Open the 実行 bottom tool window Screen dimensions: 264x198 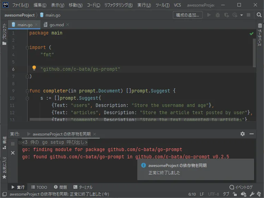pos(18,187)
